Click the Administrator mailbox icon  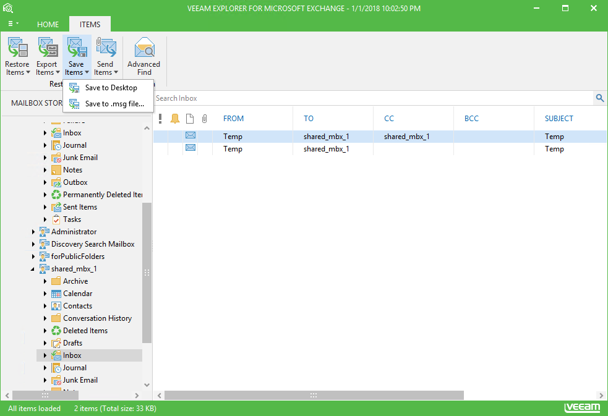pyautogui.click(x=44, y=232)
